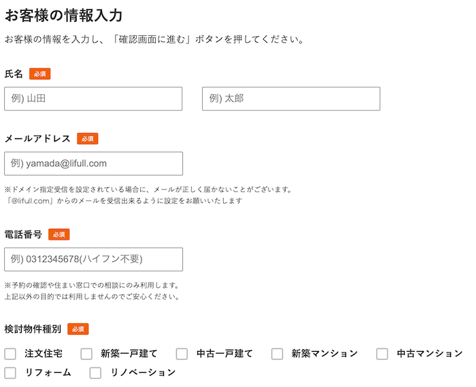Focus the email address input field
476x387 pixels.
tap(94, 164)
